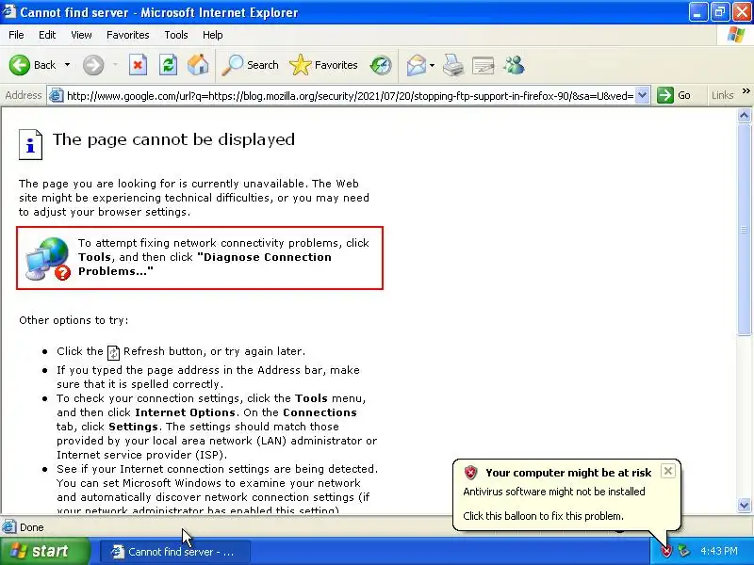This screenshot has height=565, width=754.
Task: Click inside the Address bar URL field
Action: [x=350, y=96]
